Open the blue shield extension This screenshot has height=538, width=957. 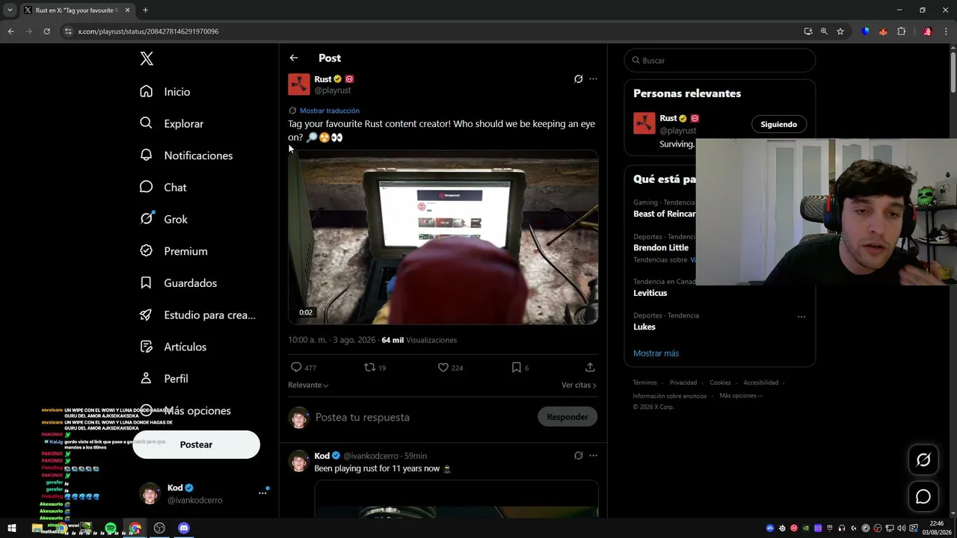(x=866, y=31)
